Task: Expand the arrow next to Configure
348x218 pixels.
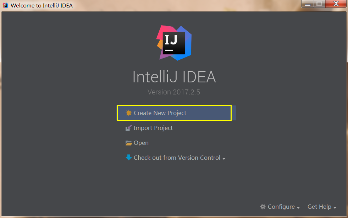Action: click(x=298, y=207)
